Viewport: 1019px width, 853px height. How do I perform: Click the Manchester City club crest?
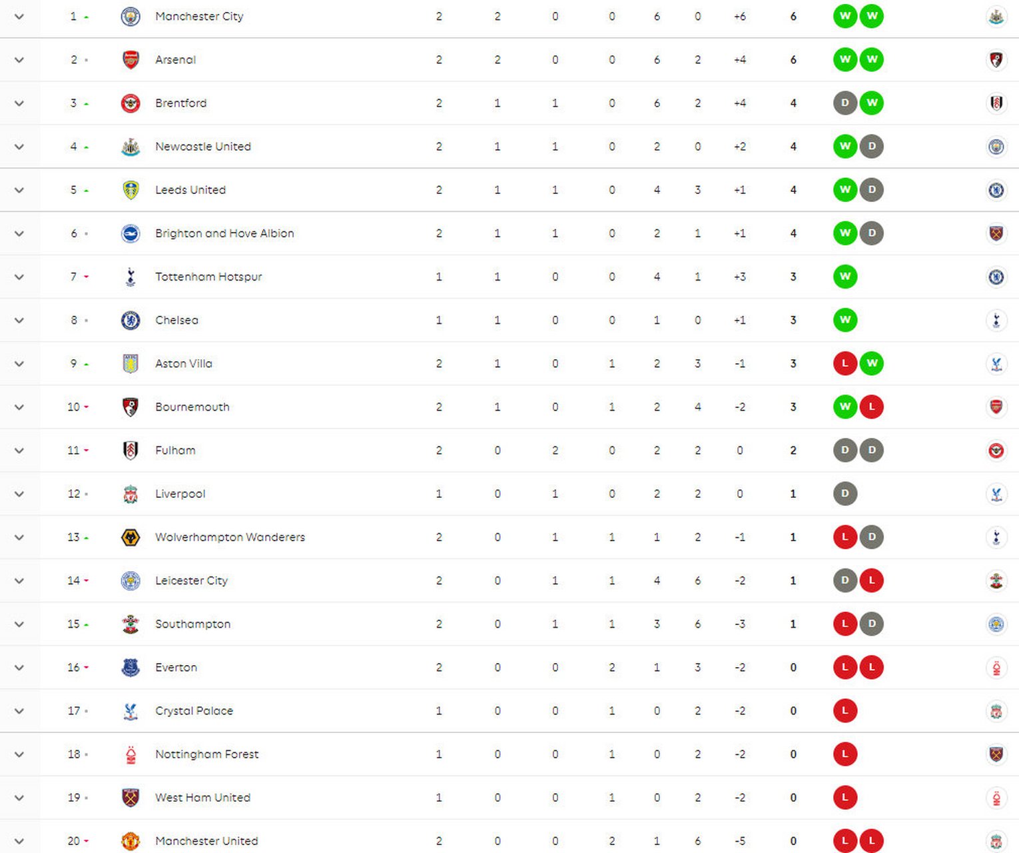tap(131, 17)
